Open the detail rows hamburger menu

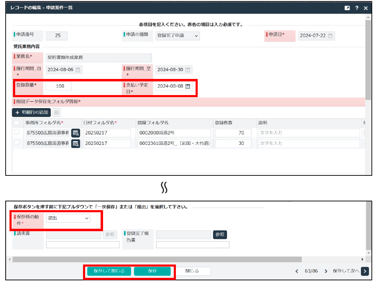pos(57,112)
